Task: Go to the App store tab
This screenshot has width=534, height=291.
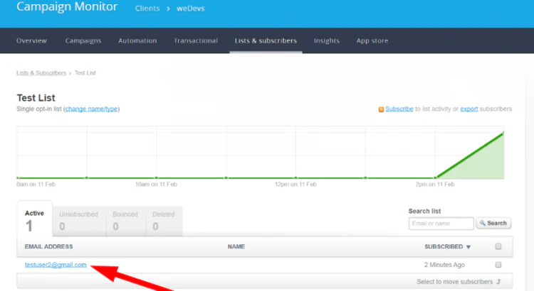Action: [x=372, y=40]
